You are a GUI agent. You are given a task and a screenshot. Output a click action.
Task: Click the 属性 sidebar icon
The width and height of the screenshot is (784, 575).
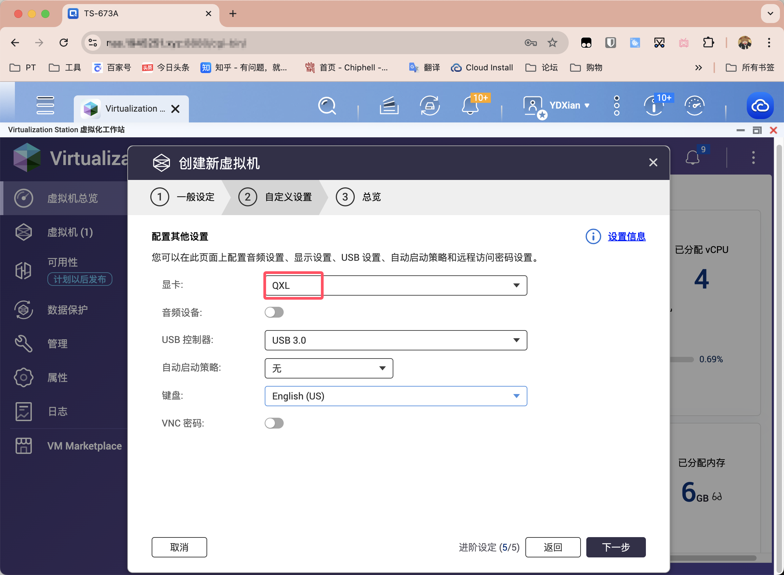click(23, 377)
